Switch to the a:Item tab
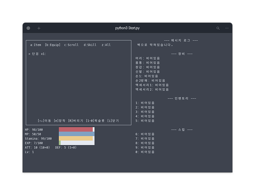Image resolution: width=255 pixels, height=195 pixels. (x=35, y=45)
